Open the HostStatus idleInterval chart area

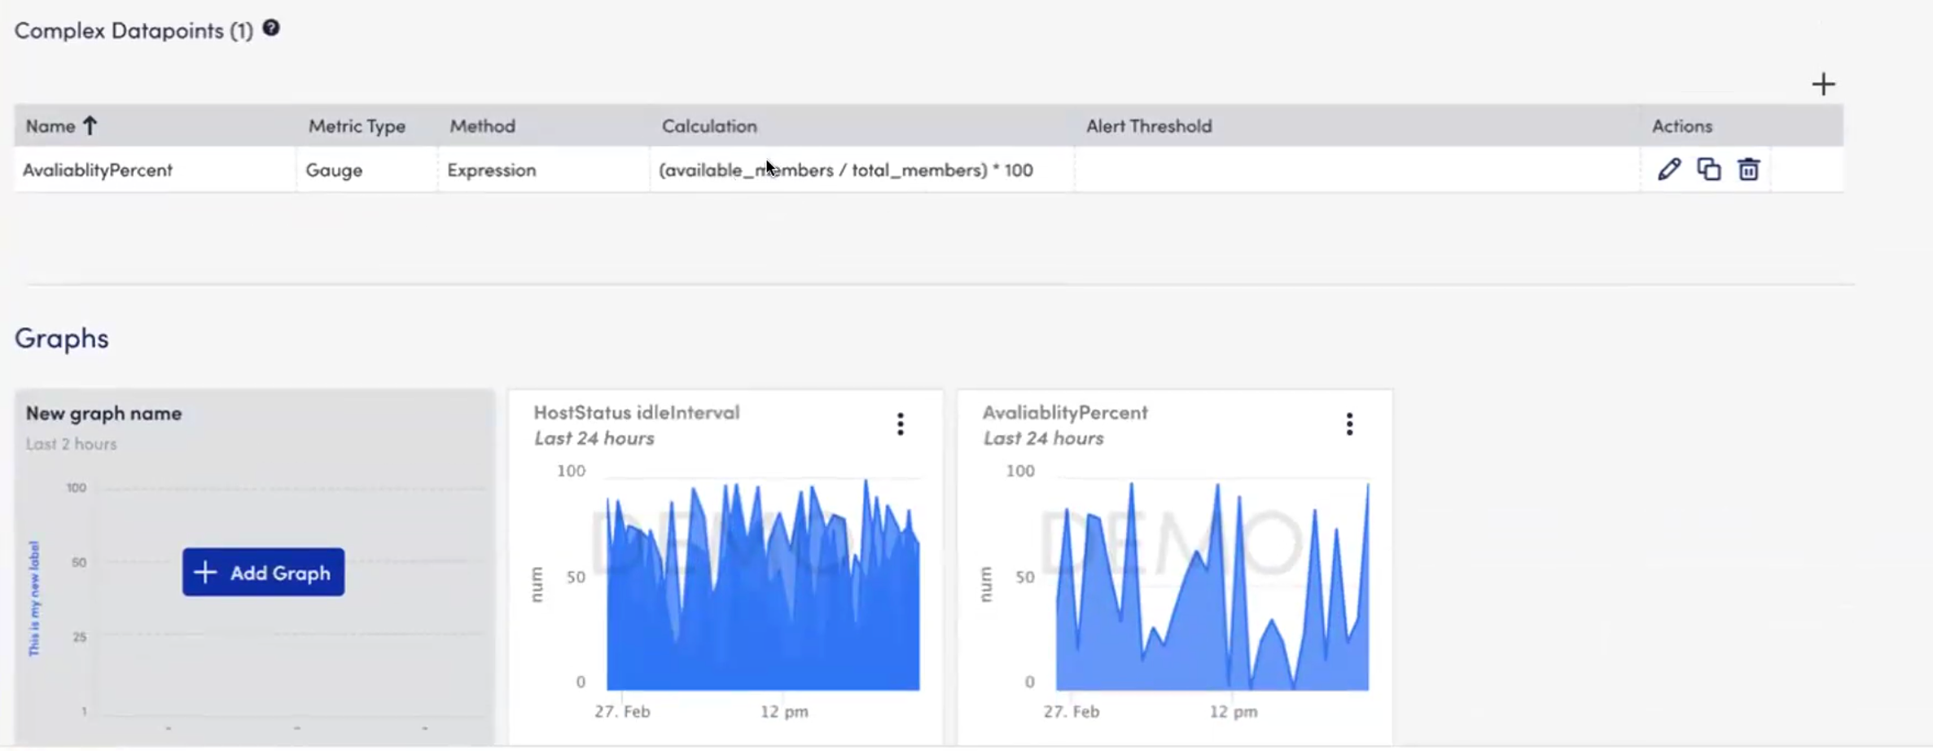click(763, 585)
